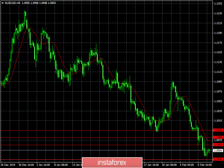
Task: Click the red 1.0995 price level label
Action: click(218, 130)
